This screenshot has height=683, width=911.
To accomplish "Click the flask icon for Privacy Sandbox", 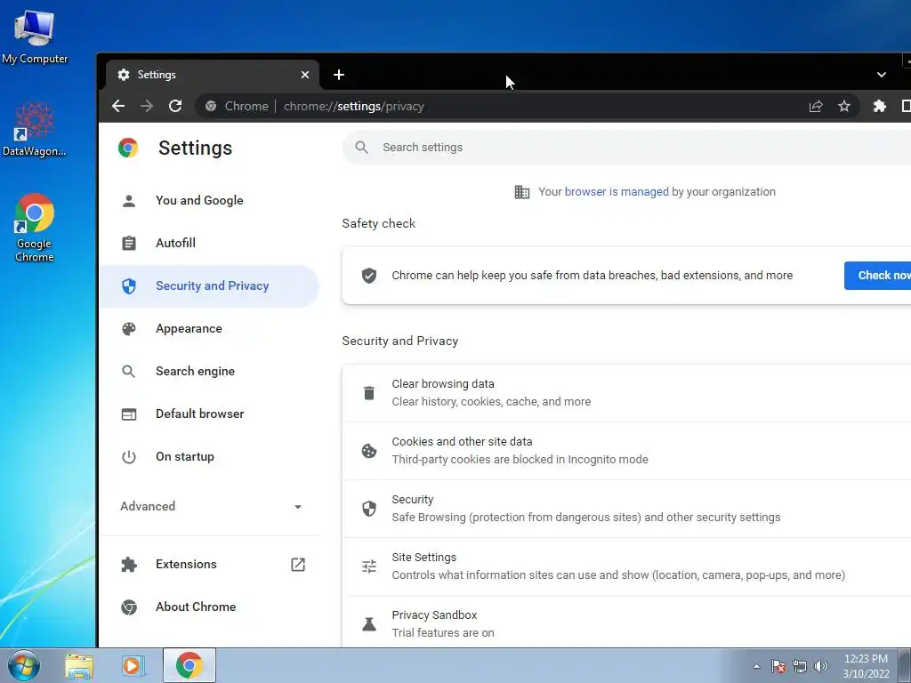I will point(369,624).
